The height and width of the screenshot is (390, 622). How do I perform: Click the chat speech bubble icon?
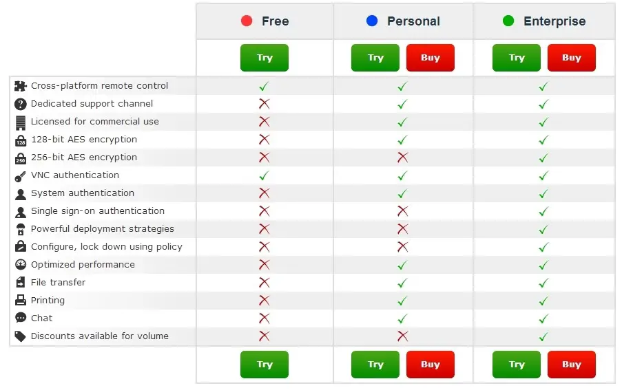(20, 318)
